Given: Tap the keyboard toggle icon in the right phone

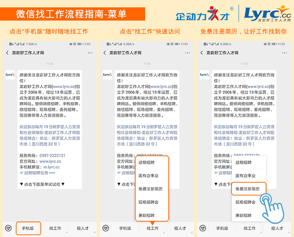Looking at the screenshot, I should [203, 228].
